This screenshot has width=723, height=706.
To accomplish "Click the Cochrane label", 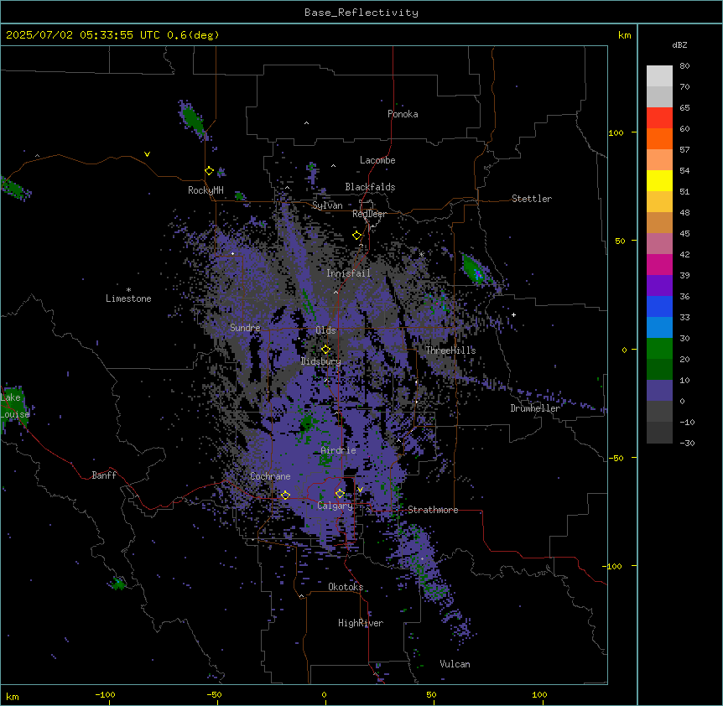I will tap(270, 476).
